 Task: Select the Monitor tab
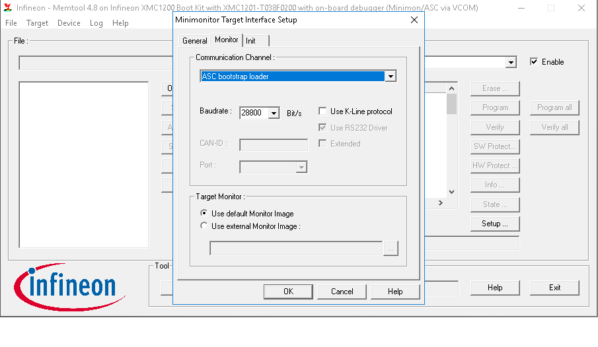(x=227, y=40)
